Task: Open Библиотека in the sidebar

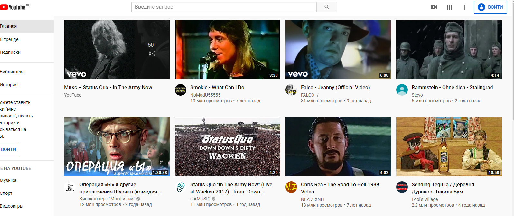Action: 27,72
